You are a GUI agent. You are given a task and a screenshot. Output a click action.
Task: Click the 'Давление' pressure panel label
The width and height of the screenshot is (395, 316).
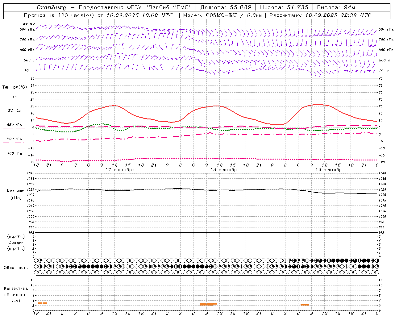tap(16, 191)
